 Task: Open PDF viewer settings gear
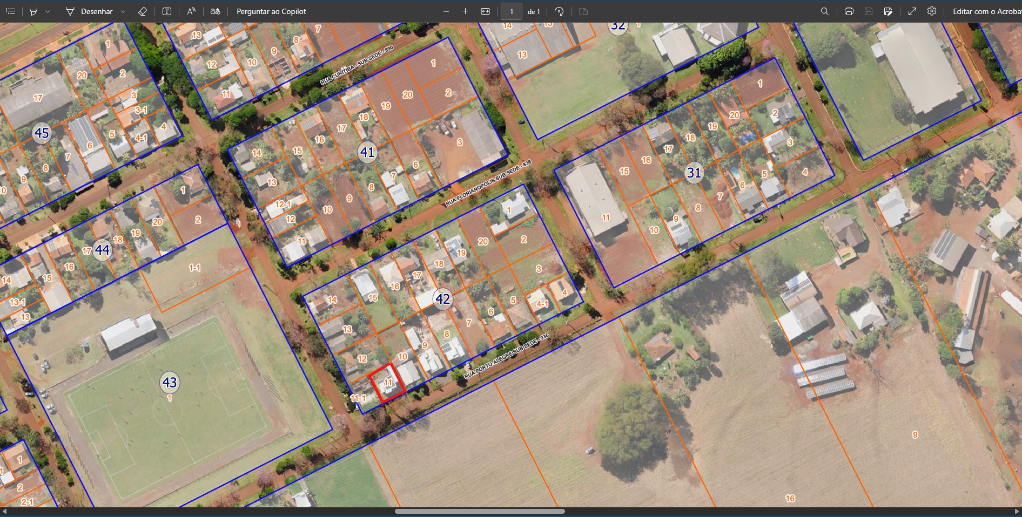[932, 11]
